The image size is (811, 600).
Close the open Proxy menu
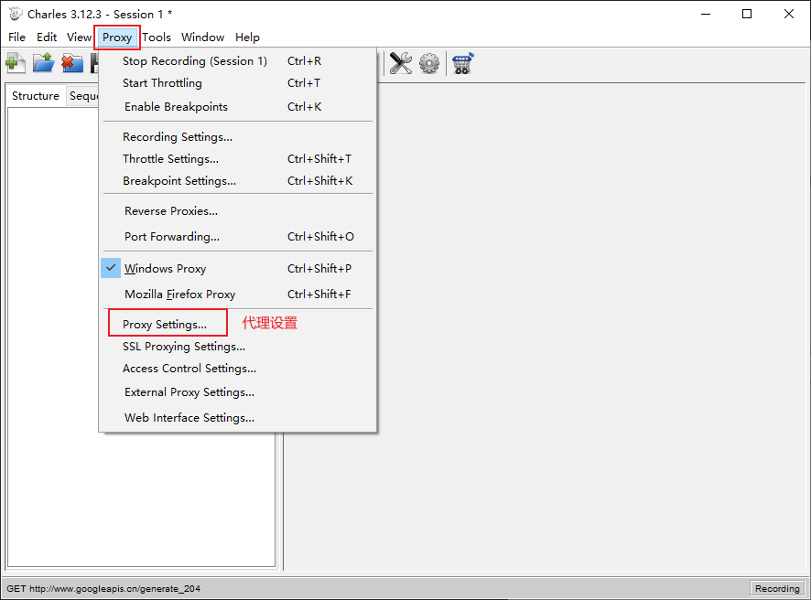pos(117,37)
